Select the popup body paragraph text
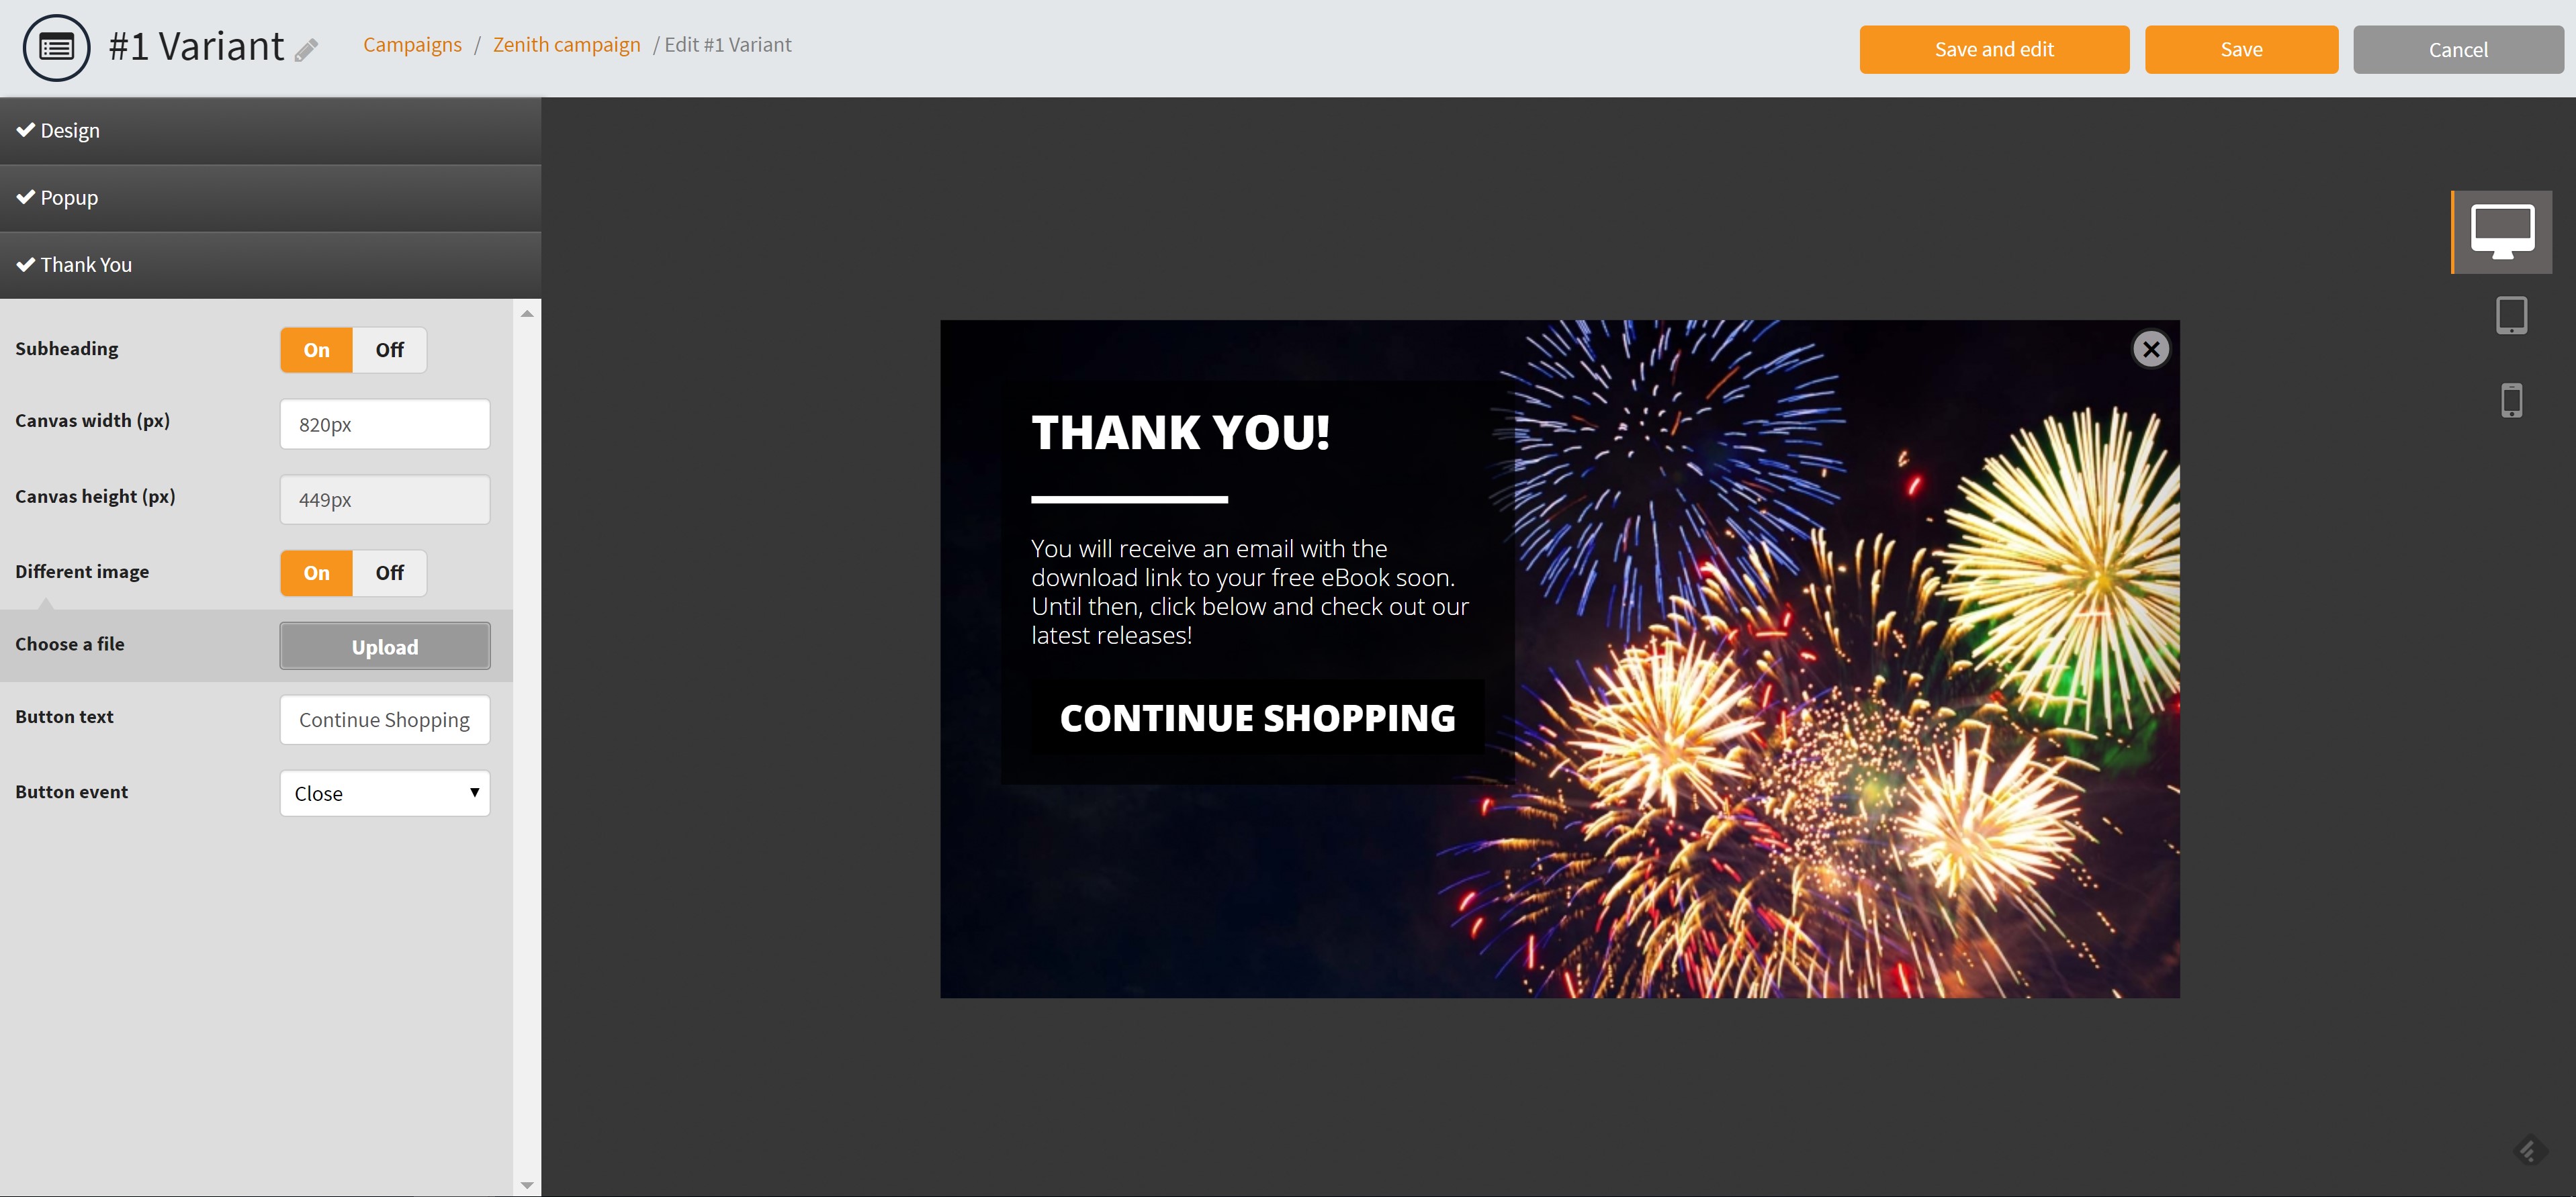2576x1197 pixels. (1250, 591)
